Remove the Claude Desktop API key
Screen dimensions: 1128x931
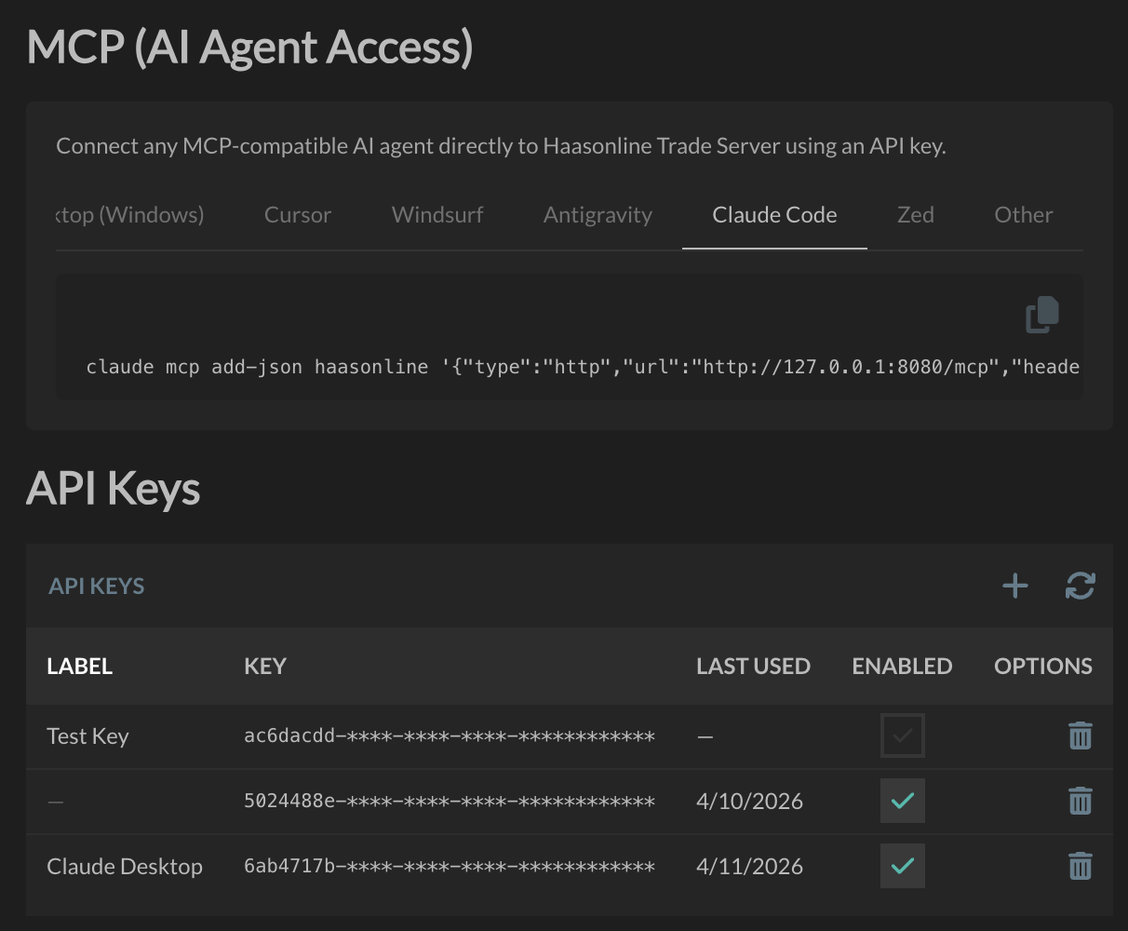(1080, 866)
